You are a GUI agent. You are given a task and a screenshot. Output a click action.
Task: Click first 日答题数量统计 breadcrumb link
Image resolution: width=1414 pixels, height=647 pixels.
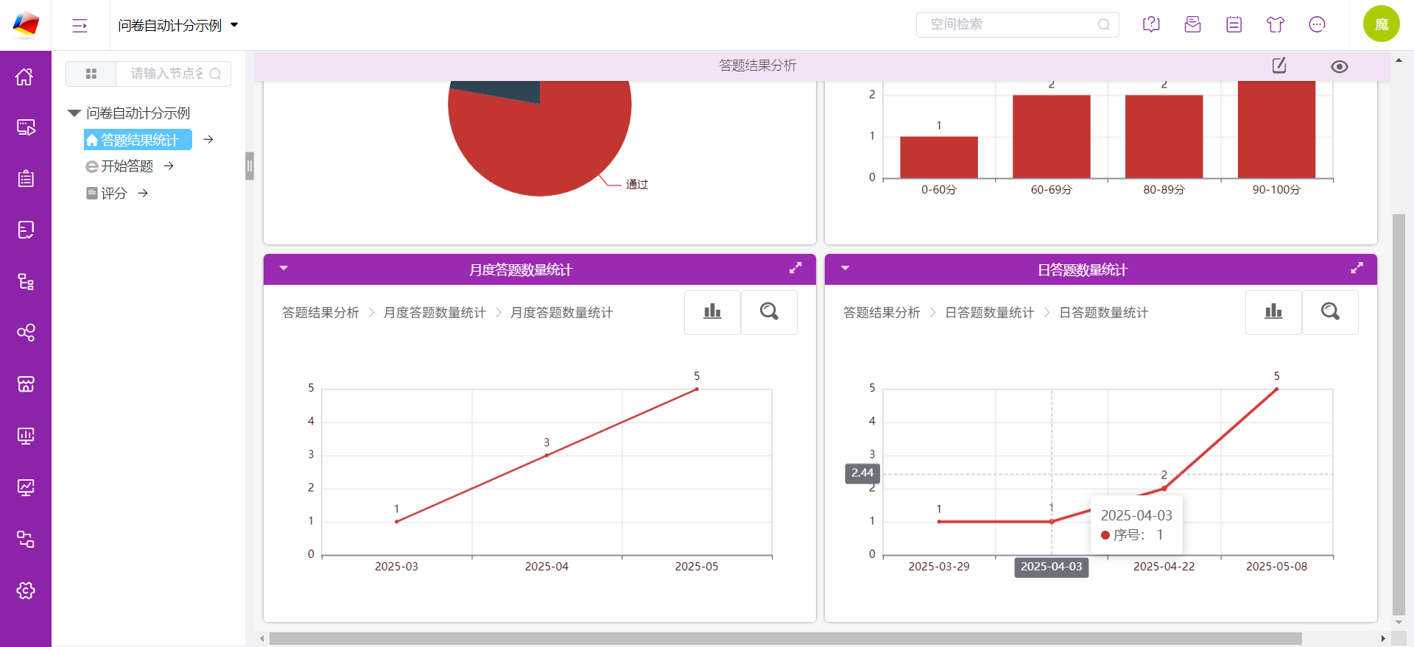coord(989,313)
